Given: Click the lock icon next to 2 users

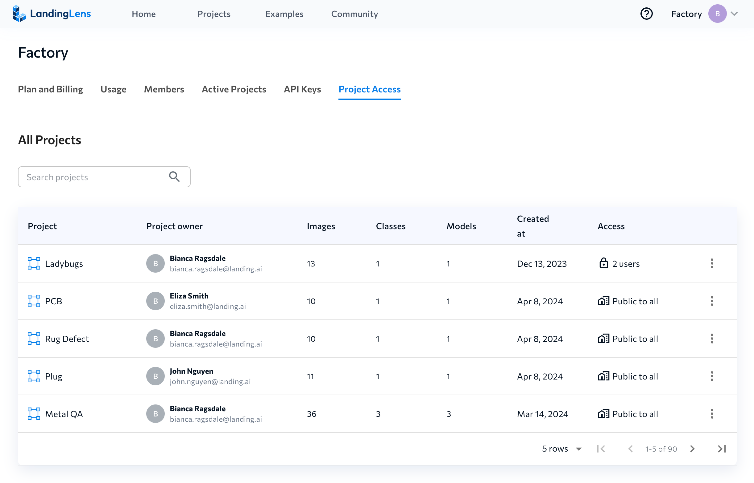Looking at the screenshot, I should coord(604,263).
